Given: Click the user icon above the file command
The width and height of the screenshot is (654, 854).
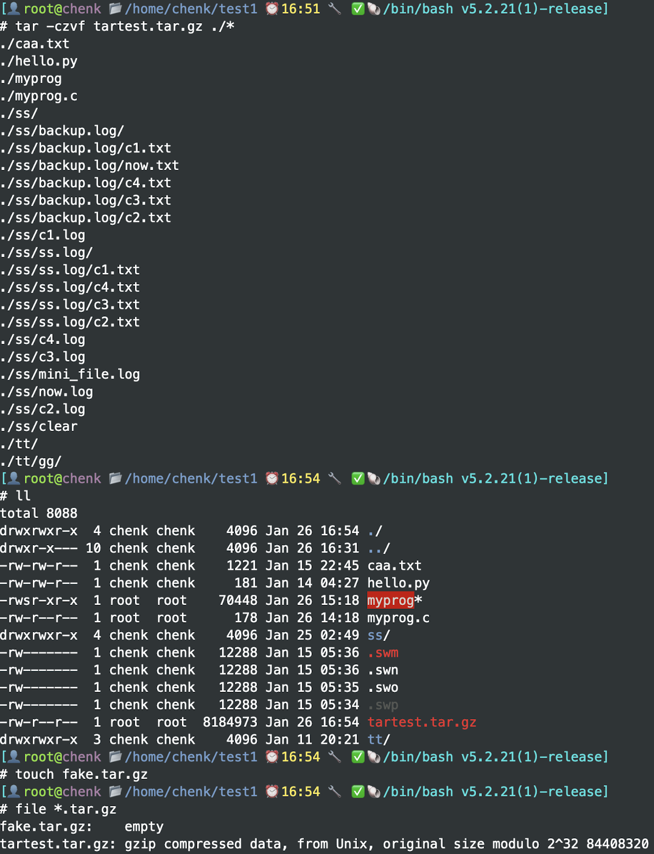Looking at the screenshot, I should click(14, 792).
